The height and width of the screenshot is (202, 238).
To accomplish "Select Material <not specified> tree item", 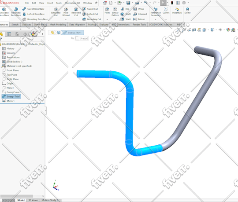I will (x=17, y=66).
